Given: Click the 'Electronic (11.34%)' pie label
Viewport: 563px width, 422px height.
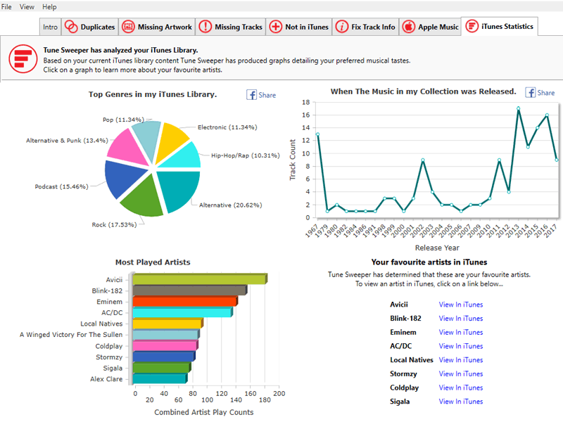Looking at the screenshot, I should (227, 127).
